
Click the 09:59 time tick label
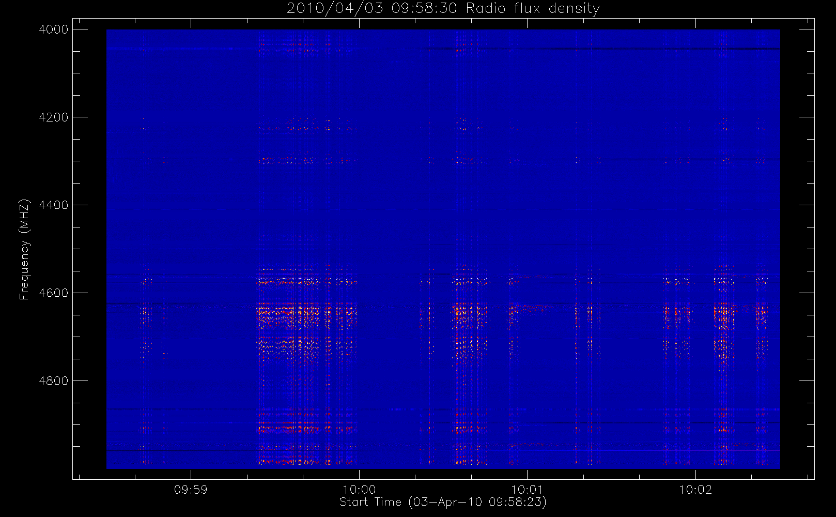click(191, 490)
